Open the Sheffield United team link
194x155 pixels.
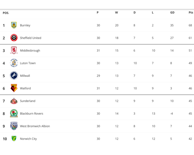pyautogui.click(x=30, y=38)
